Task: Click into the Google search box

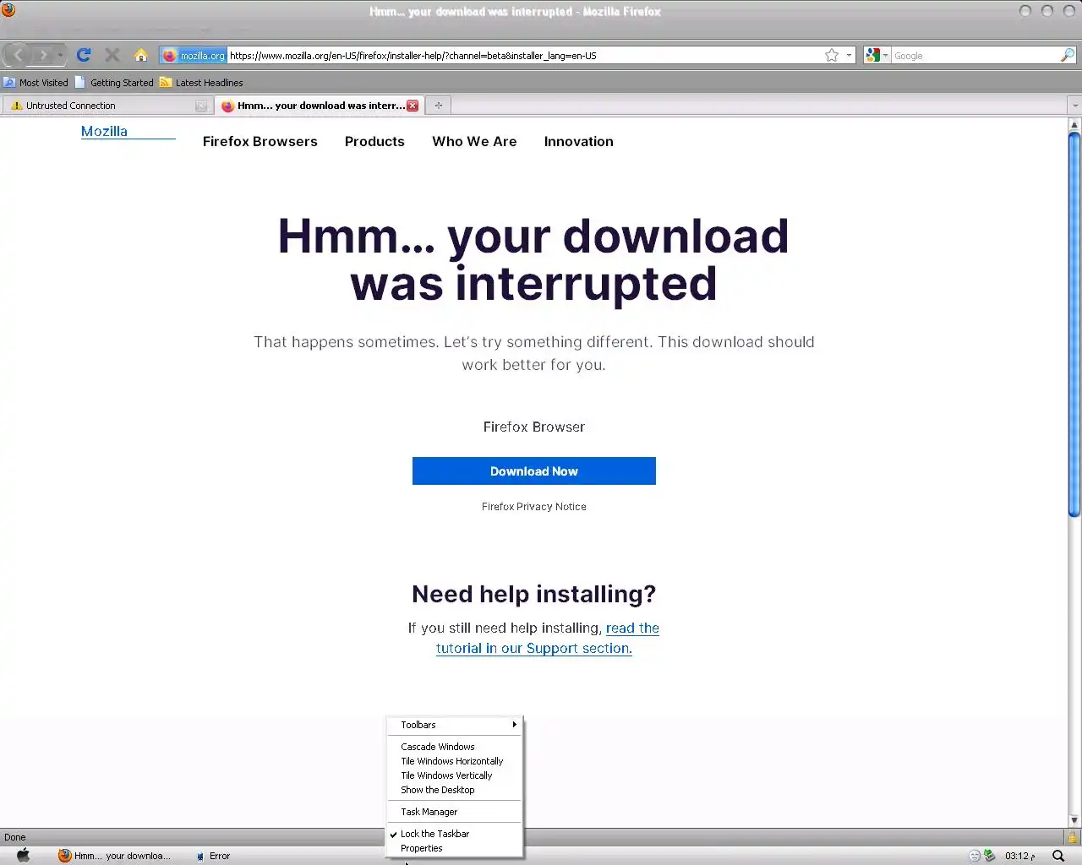Action: (975, 56)
